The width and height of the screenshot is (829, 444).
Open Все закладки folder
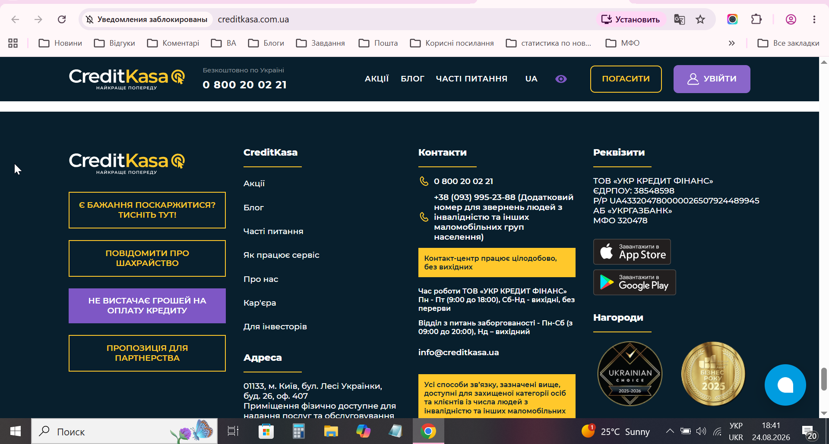click(788, 43)
